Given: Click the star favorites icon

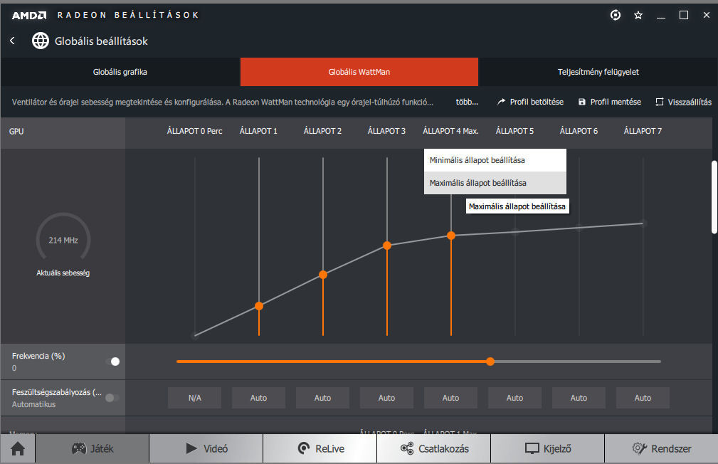Looking at the screenshot, I should coord(638,16).
